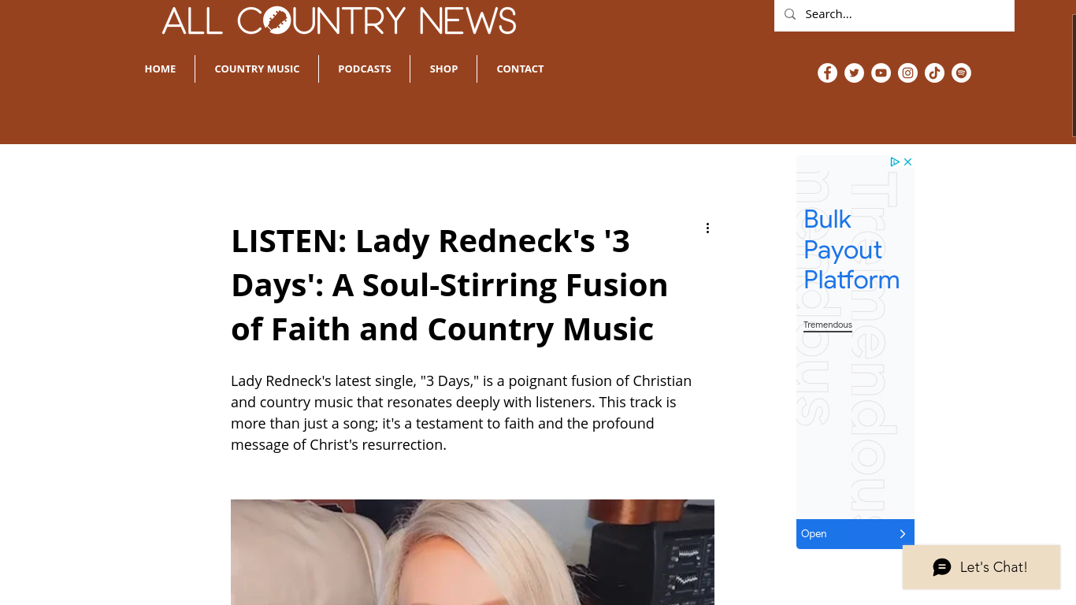Viewport: 1076px width, 605px height.
Task: Open the Twitter social icon
Action: click(x=854, y=73)
